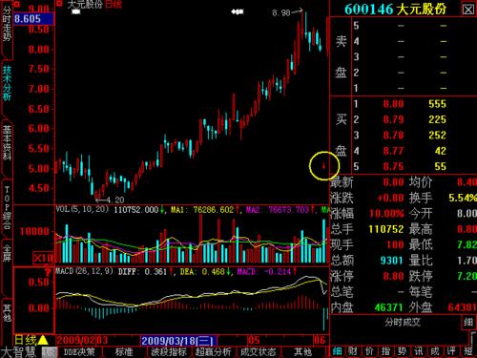Click the MACD(26,12,9) indicator label

coord(84,271)
